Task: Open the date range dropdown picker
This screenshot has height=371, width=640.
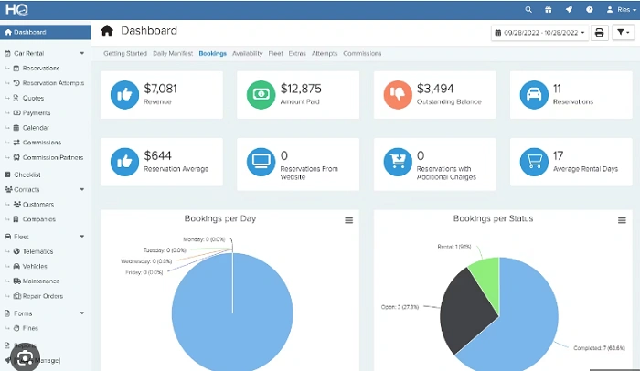Action: [539, 32]
